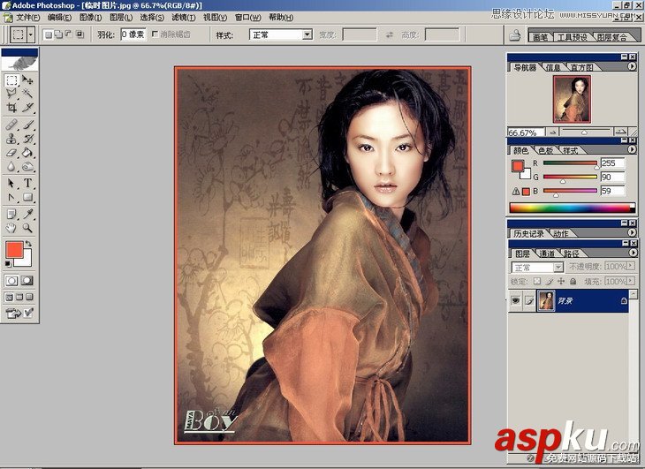
Task: Select the Crop tool
Action: pyautogui.click(x=11, y=108)
